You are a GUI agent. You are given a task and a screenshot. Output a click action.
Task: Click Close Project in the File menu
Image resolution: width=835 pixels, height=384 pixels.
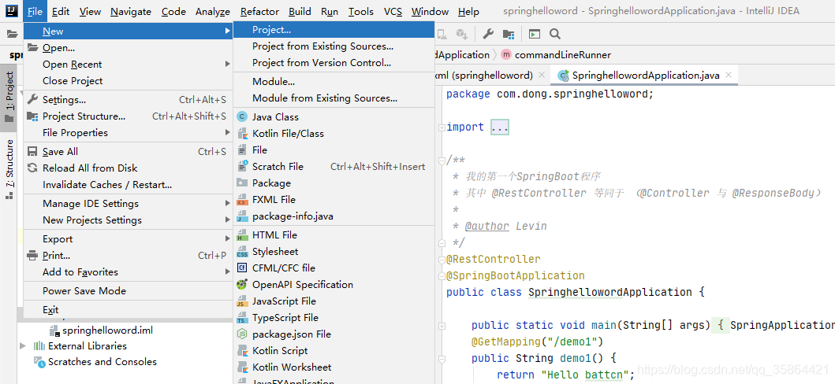[129, 81]
